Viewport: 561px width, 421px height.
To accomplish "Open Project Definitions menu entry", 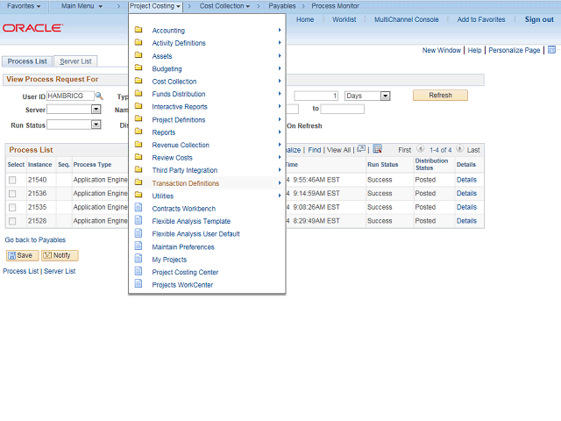I will (179, 120).
